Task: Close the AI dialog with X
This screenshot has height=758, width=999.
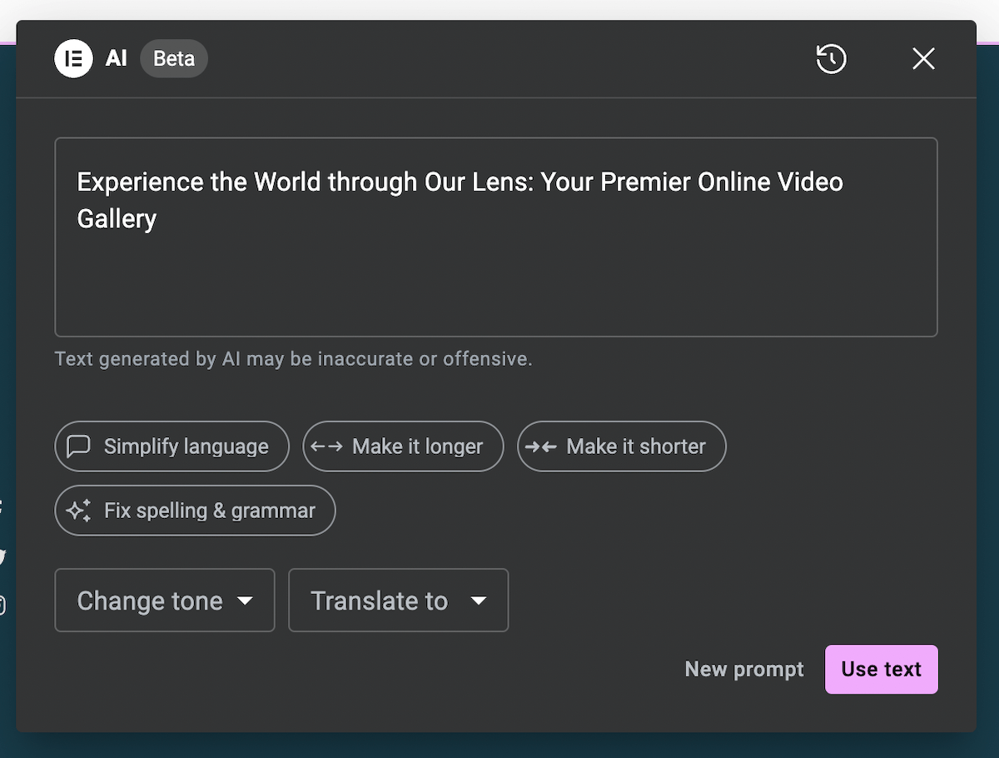Action: pos(923,59)
